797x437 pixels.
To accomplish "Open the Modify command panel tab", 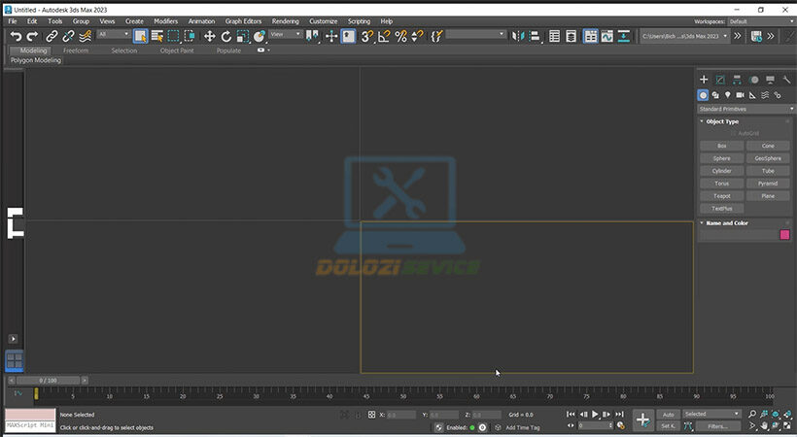I will tap(720, 80).
